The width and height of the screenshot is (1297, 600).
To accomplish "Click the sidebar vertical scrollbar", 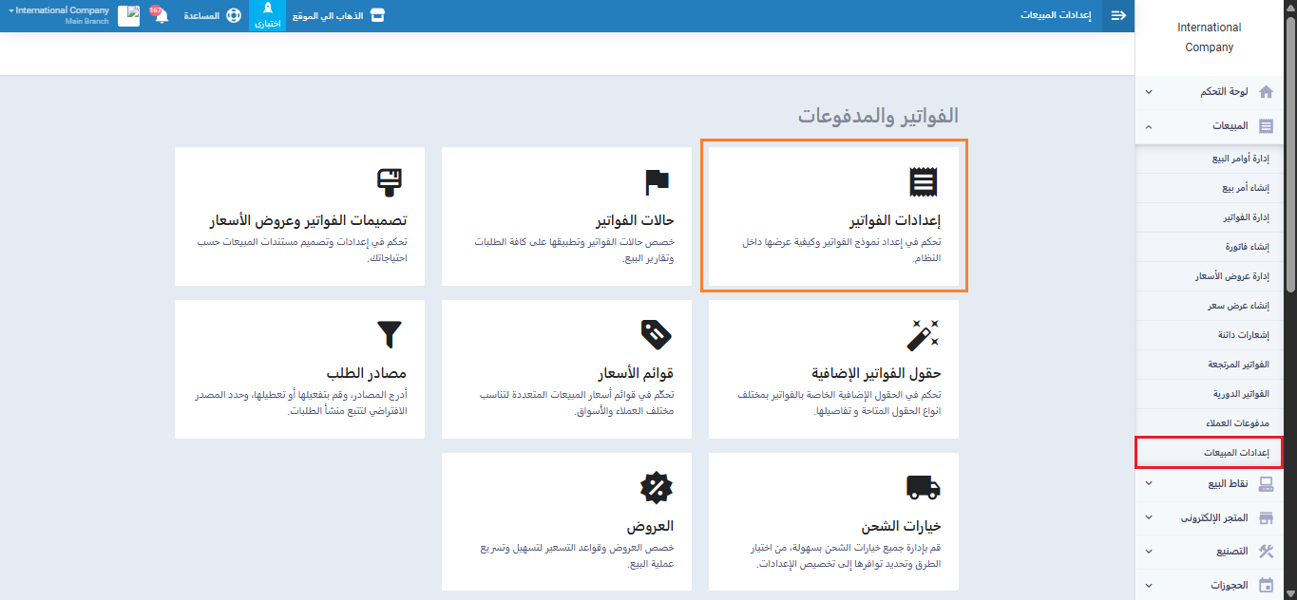I will [x=1290, y=161].
